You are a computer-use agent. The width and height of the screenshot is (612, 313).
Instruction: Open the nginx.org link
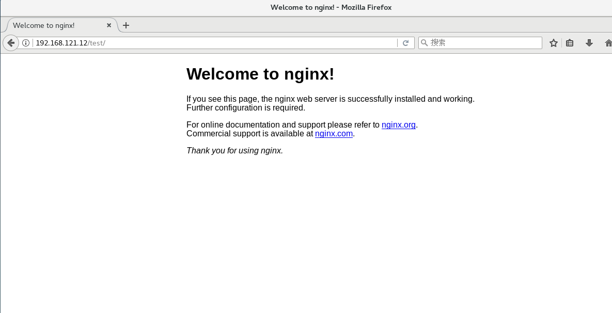(x=399, y=125)
